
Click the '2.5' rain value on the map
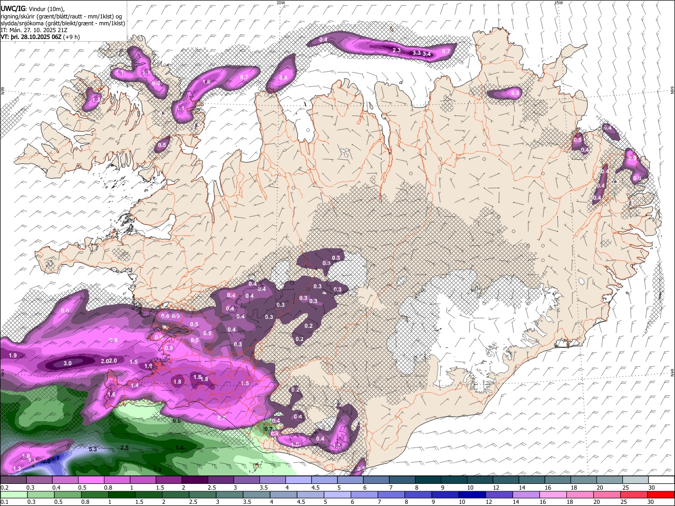[124, 447]
